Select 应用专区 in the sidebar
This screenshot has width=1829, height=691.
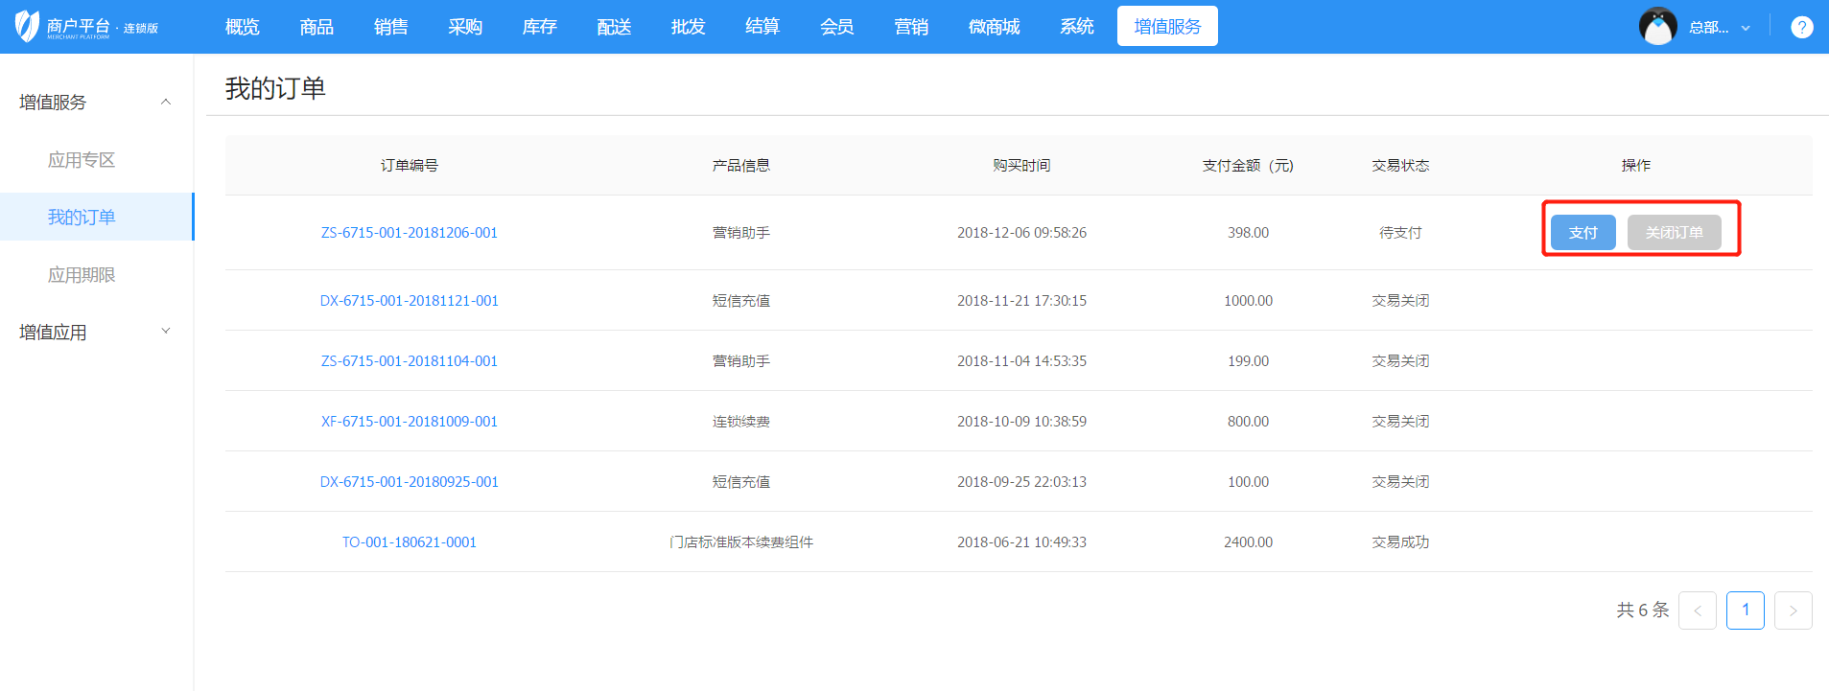click(82, 160)
